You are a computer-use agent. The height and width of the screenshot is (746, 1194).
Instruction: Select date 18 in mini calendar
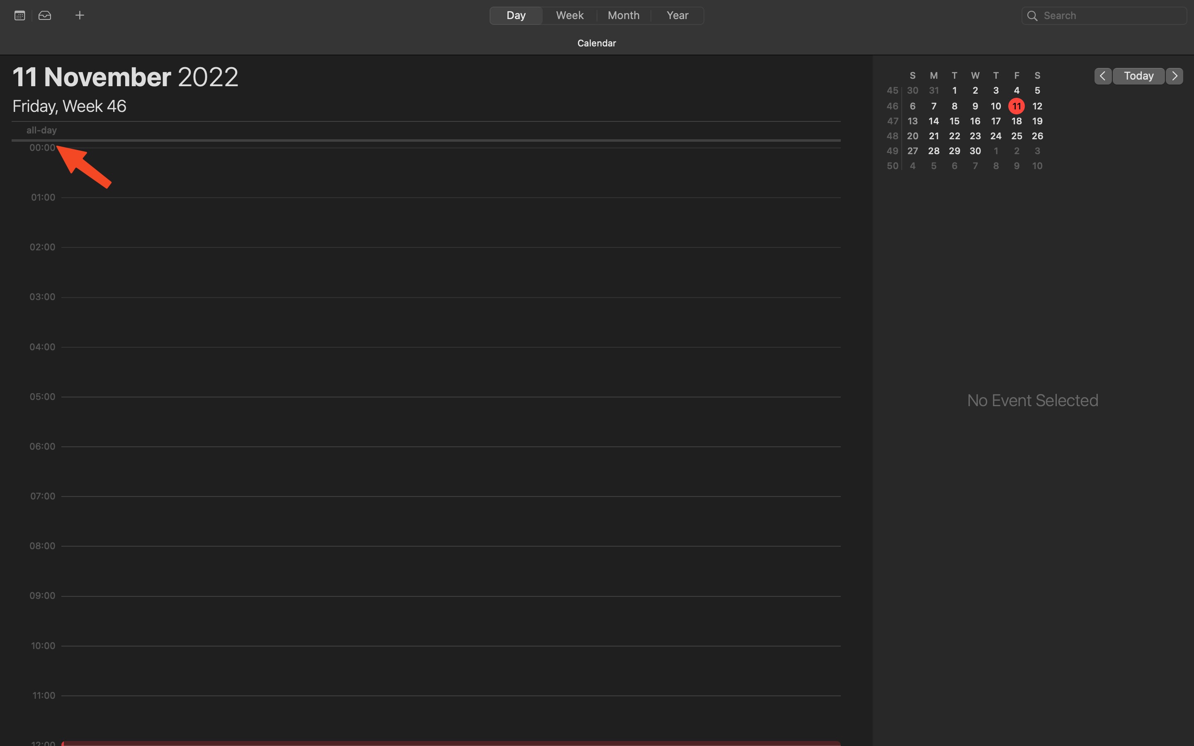(1016, 120)
